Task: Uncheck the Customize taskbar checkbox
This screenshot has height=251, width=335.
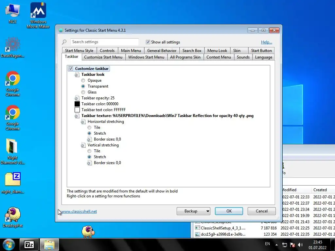Action: coord(71,69)
